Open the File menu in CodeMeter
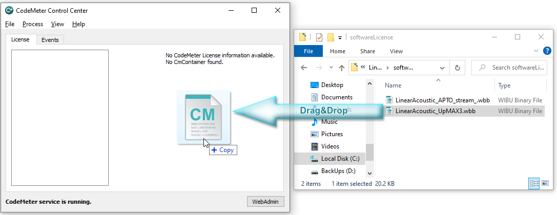557x215 pixels. (x=10, y=24)
